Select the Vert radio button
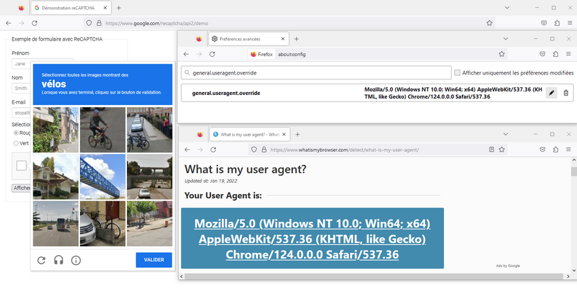Screen dimensions: 577x293 [16, 143]
